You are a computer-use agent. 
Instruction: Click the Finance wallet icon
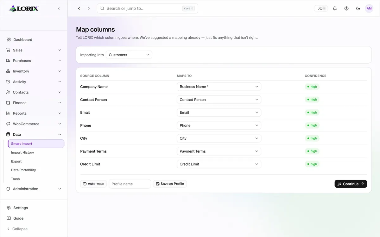8,103
